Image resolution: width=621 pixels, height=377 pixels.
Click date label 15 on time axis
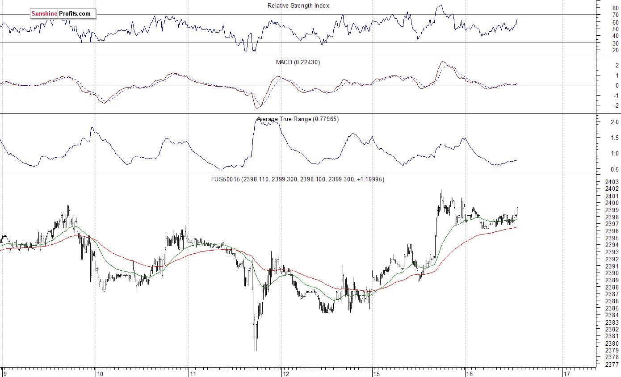376,373
